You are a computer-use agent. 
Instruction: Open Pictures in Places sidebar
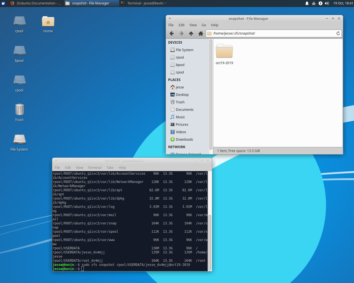(x=179, y=125)
